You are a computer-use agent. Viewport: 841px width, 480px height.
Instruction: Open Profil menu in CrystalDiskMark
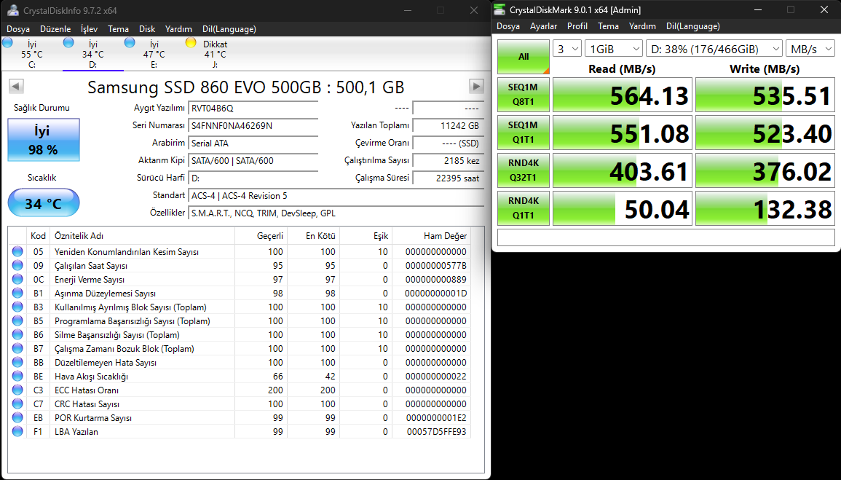(x=577, y=26)
